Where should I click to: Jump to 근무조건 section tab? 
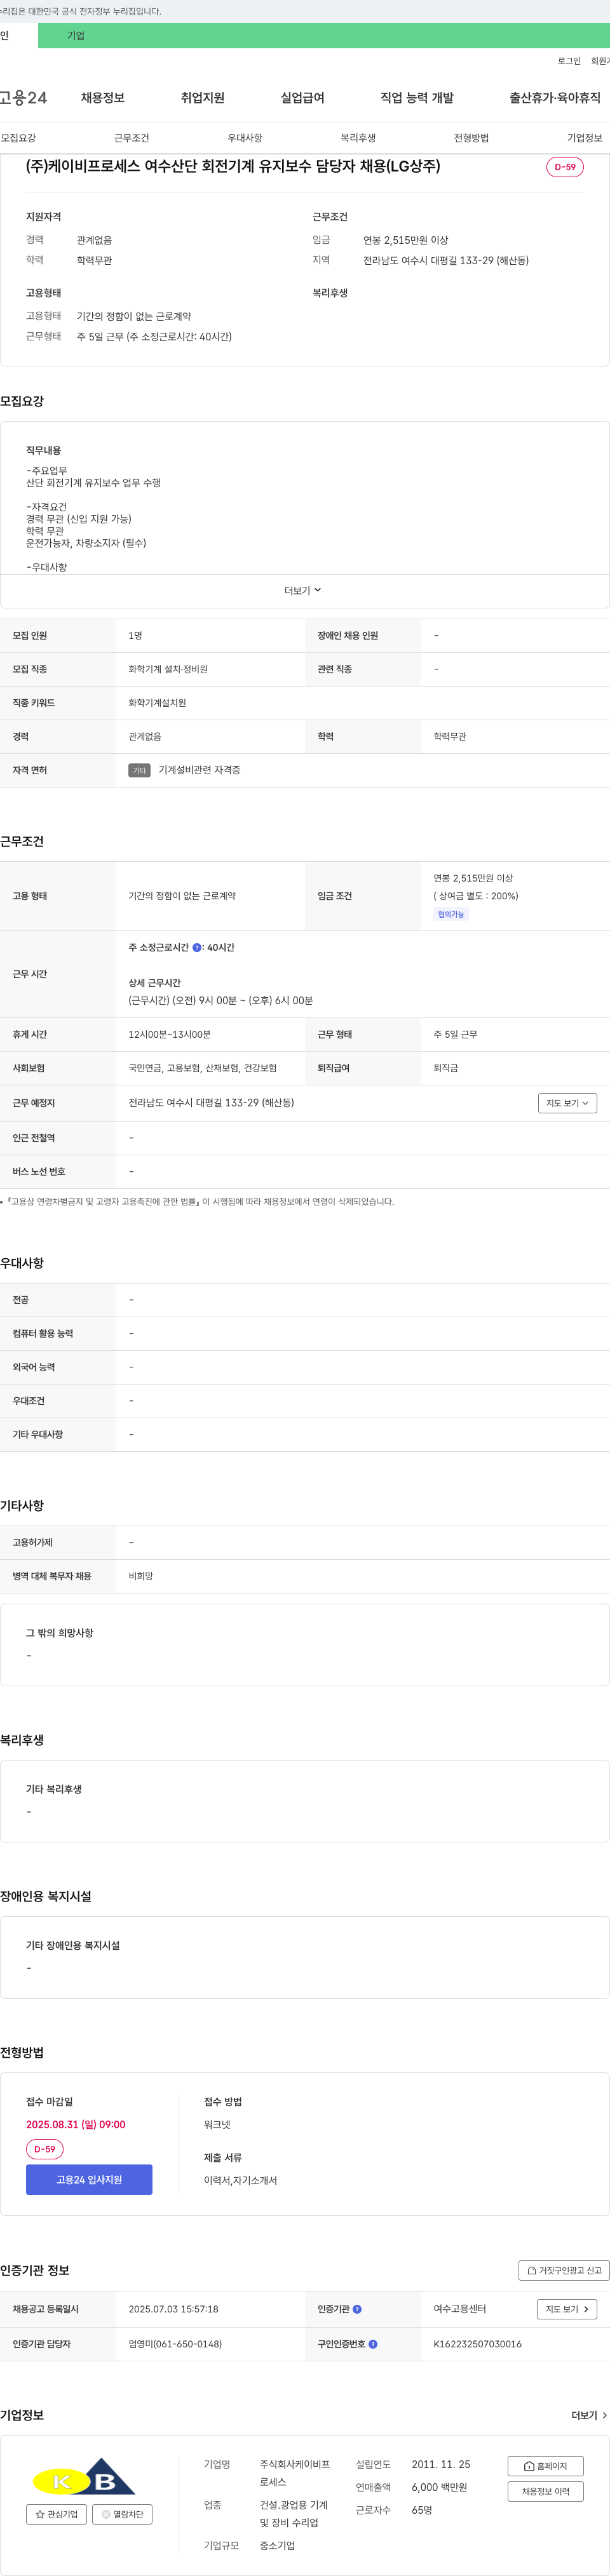tap(132, 138)
